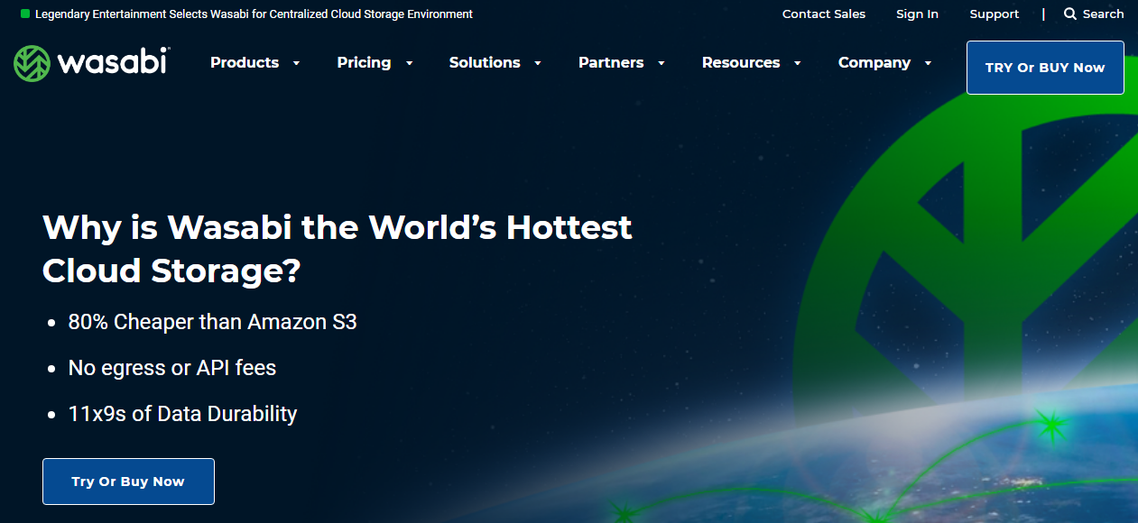Viewport: 1138px width, 523px height.
Task: Open the Legendary Entertainment announcement link
Action: [254, 14]
